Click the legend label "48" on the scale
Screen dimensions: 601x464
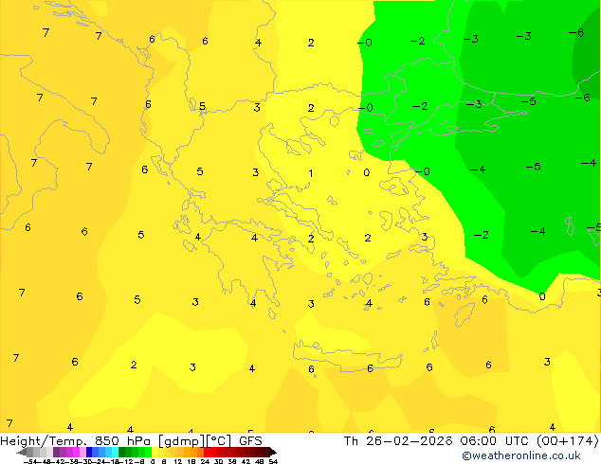(x=260, y=461)
